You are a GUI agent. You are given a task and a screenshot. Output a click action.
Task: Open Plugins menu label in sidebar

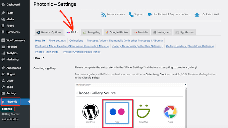[11, 74]
